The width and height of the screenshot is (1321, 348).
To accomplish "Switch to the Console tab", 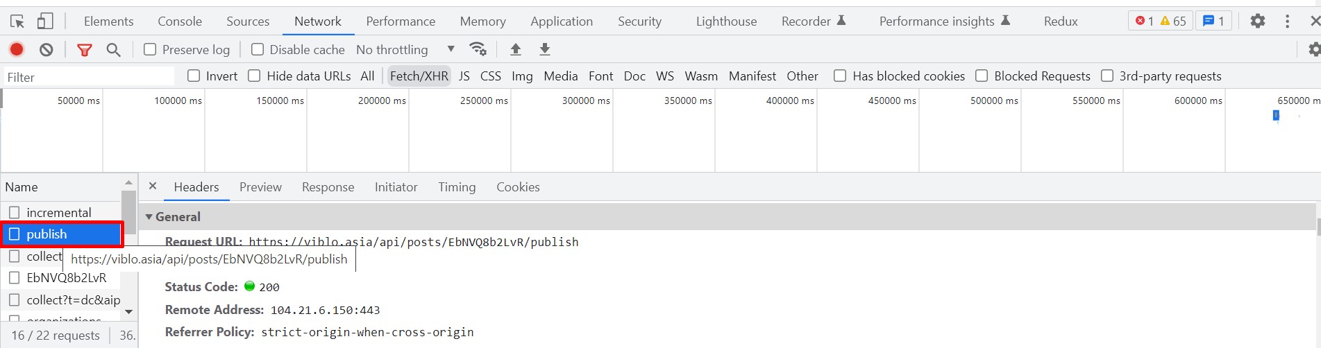I will click(180, 21).
